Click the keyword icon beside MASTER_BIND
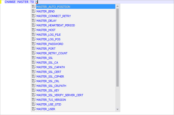174x115 pixels. 34,11
